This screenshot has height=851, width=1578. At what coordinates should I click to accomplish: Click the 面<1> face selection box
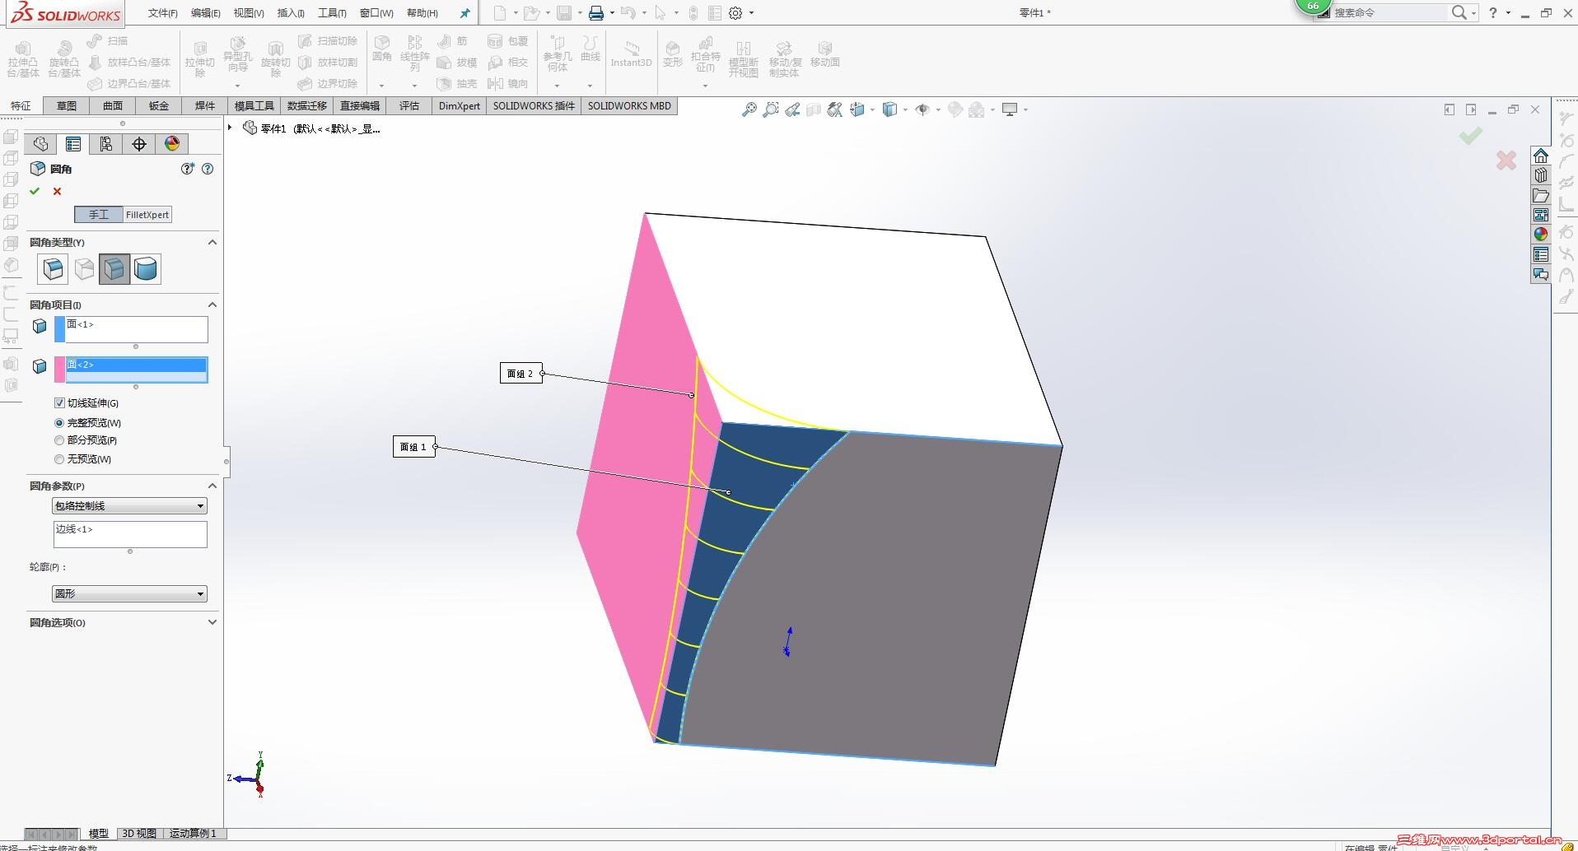(x=137, y=329)
